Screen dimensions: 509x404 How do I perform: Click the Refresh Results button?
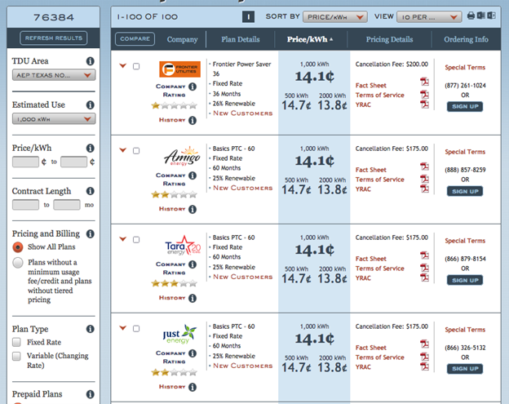tap(54, 38)
